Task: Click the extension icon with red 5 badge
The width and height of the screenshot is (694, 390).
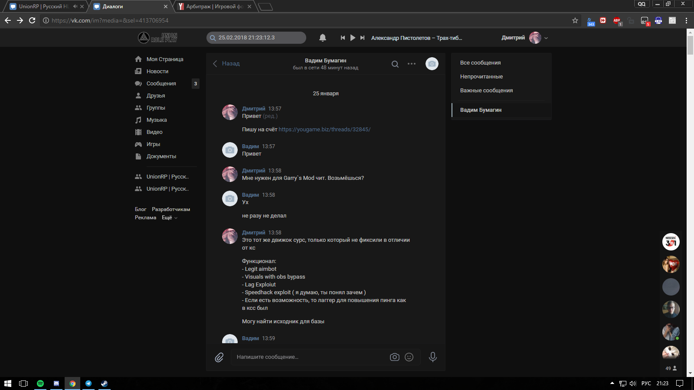Action: (x=645, y=21)
